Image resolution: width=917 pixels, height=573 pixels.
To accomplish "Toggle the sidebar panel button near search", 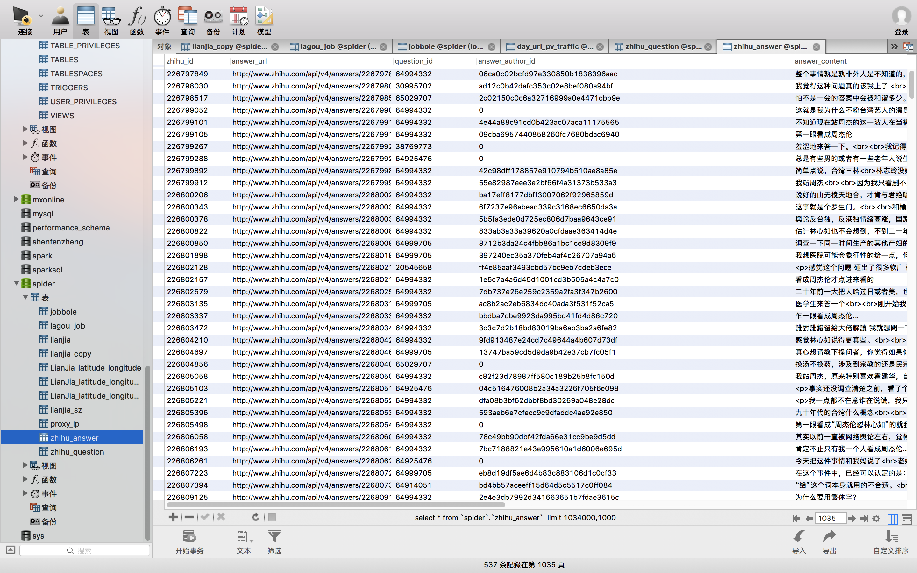I will (10, 550).
